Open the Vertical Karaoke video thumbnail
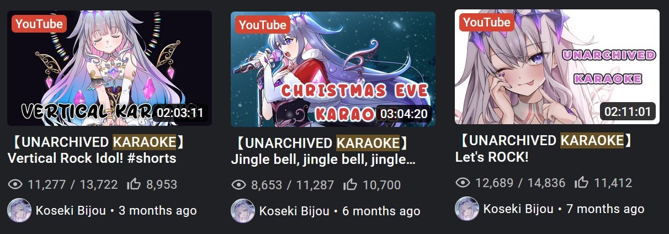Image resolution: width=669 pixels, height=234 pixels. click(109, 68)
